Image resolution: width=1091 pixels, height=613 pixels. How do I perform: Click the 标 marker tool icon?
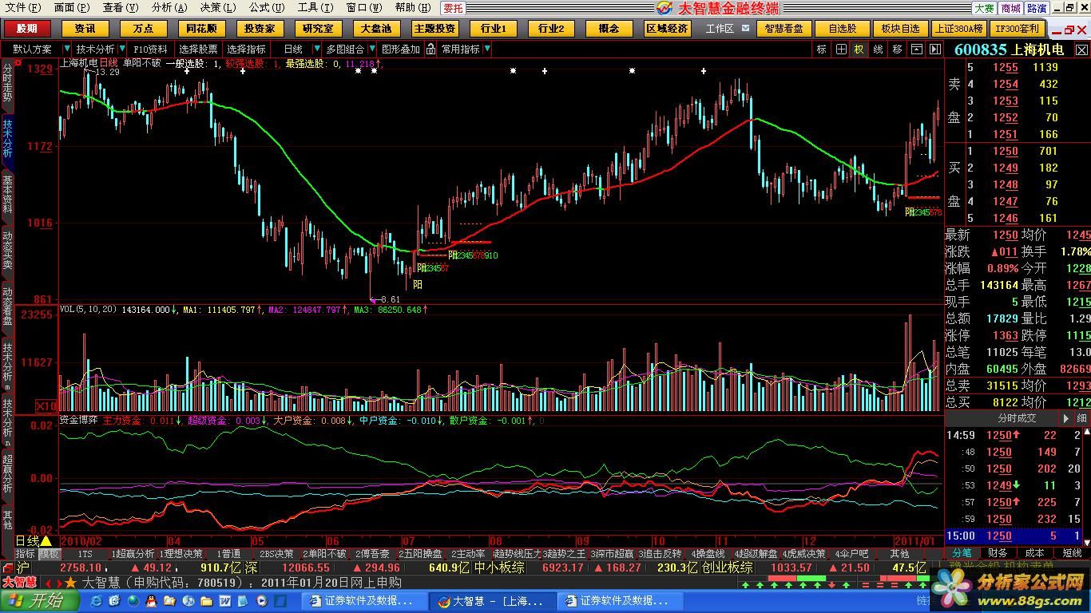tap(822, 49)
